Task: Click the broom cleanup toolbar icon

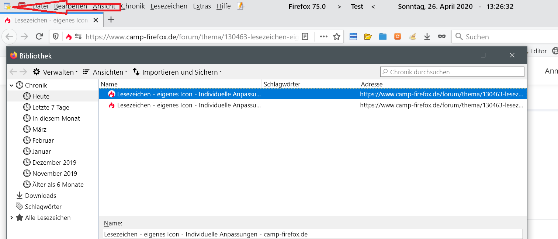Action: point(413,36)
